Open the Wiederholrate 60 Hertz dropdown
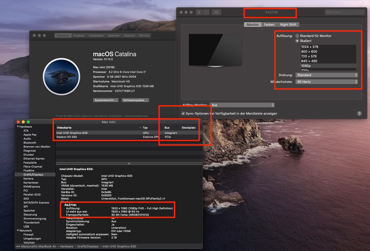Screen dimensions: 370x251 tap(326, 82)
